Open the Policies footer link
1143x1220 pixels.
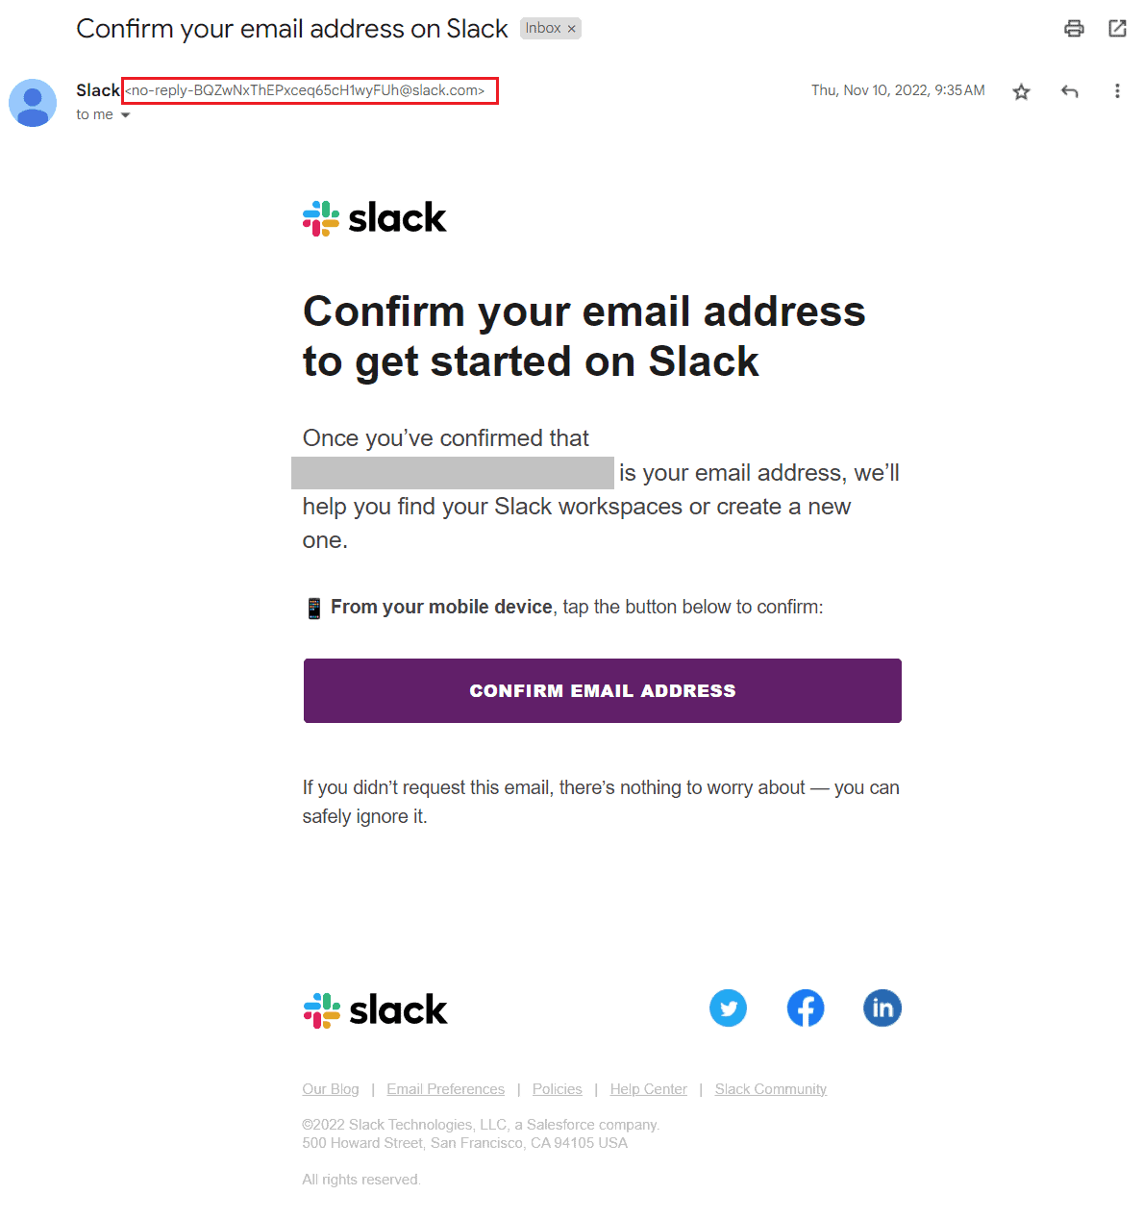point(558,1089)
